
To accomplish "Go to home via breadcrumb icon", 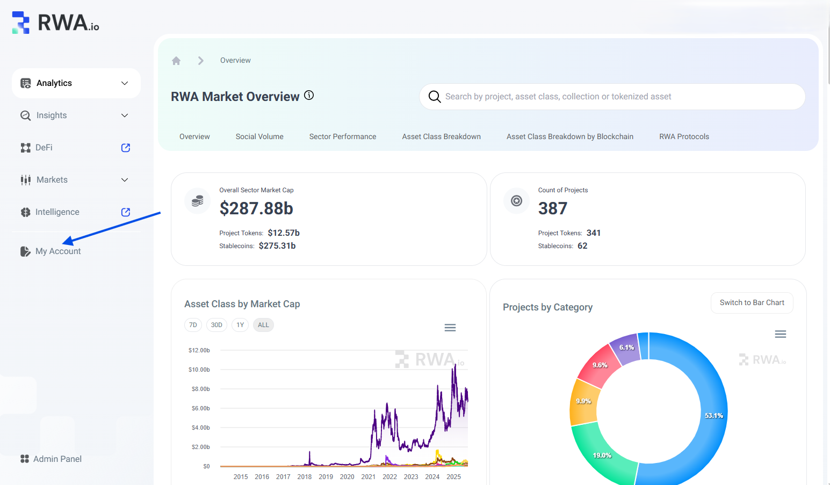I will pyautogui.click(x=176, y=61).
